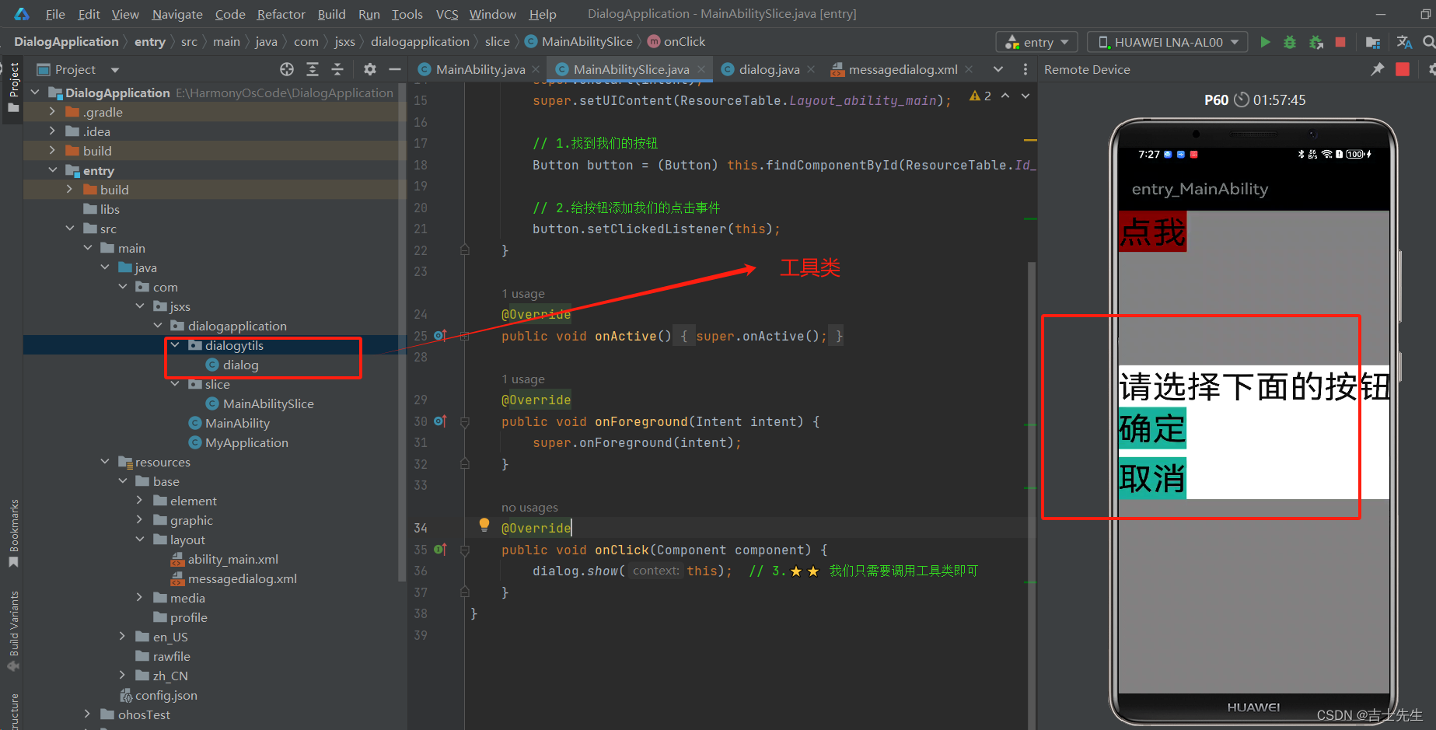Stop the remote device with red square

coord(1403,69)
